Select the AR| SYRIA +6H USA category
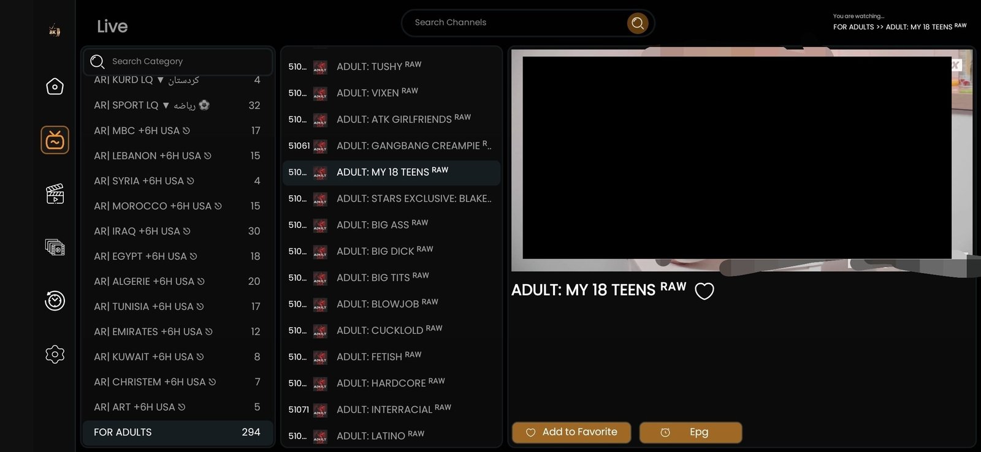This screenshot has height=452, width=981. [177, 181]
